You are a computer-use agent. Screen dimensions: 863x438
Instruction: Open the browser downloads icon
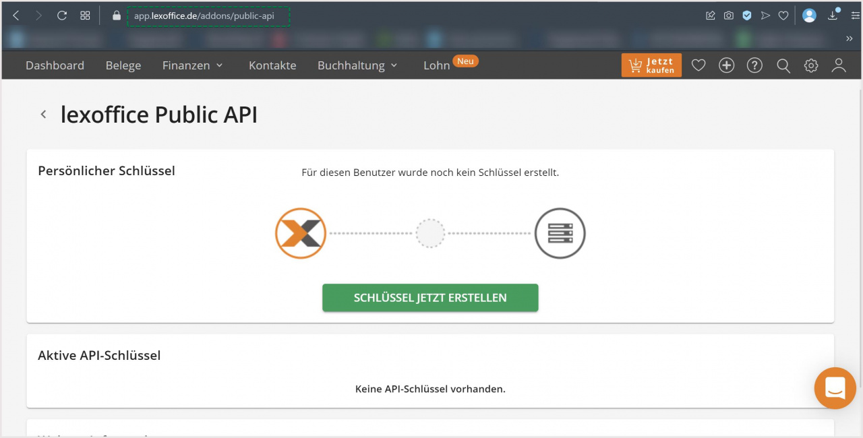(x=833, y=15)
